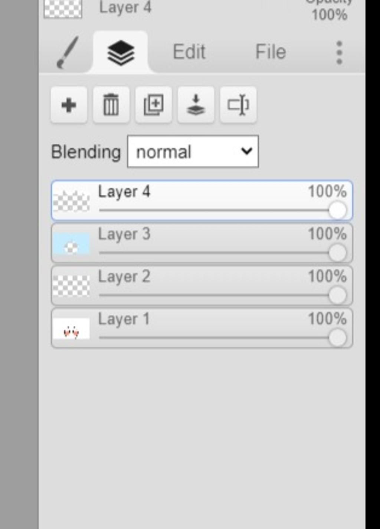Open the Edit tab

pos(189,52)
